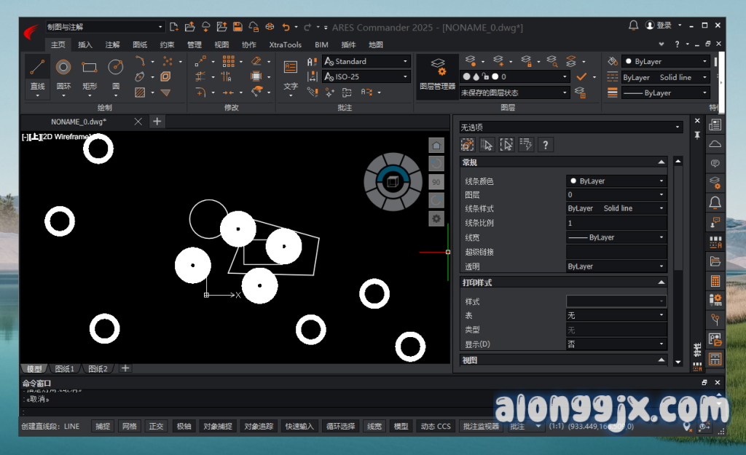This screenshot has width=746, height=455.
Task: Open the 线条颜色 ByLayer color dropdown
Action: tap(616, 181)
